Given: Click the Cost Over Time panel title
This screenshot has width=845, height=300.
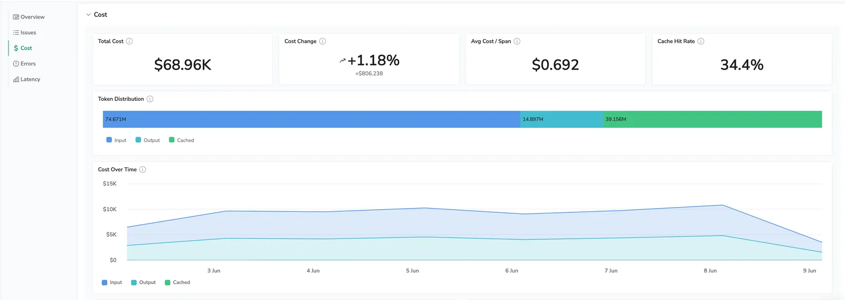Looking at the screenshot, I should pos(117,170).
